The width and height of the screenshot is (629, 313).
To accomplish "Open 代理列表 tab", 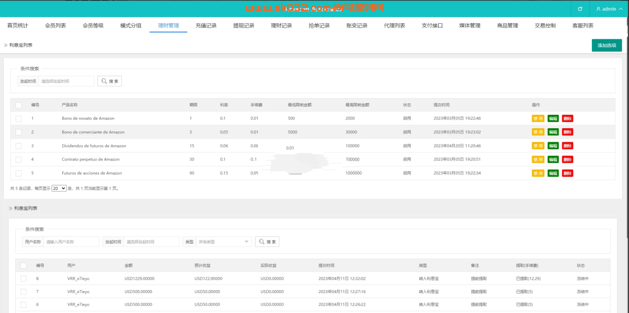I will pos(394,25).
